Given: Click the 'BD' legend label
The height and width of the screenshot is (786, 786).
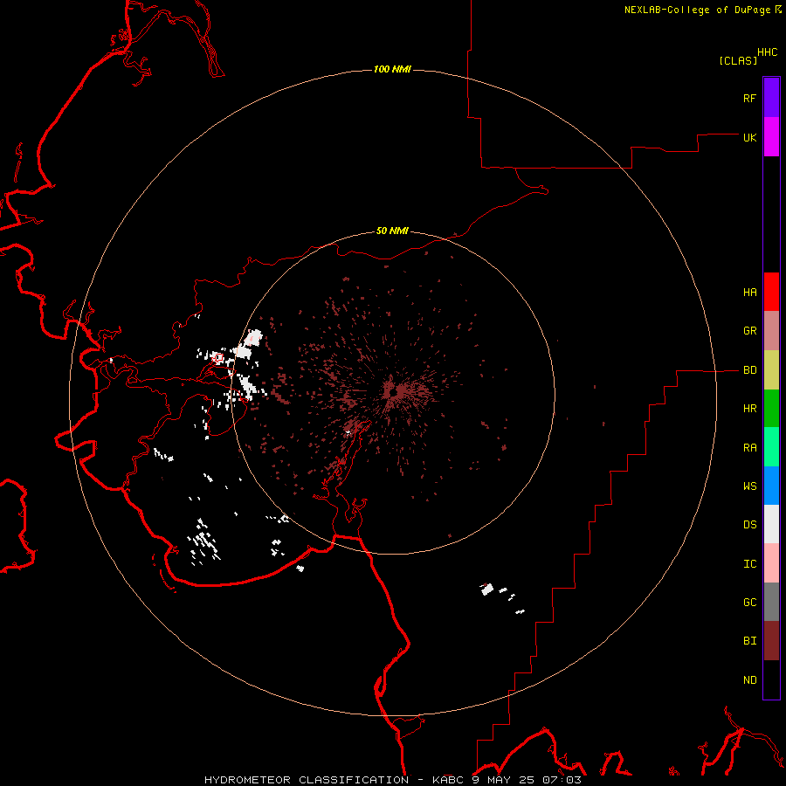Looking at the screenshot, I should tap(750, 370).
